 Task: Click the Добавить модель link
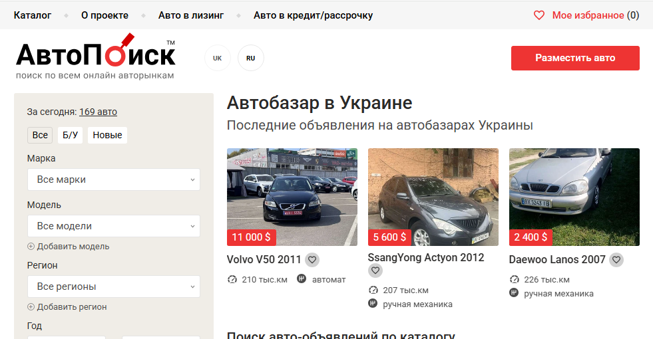pyautogui.click(x=73, y=246)
